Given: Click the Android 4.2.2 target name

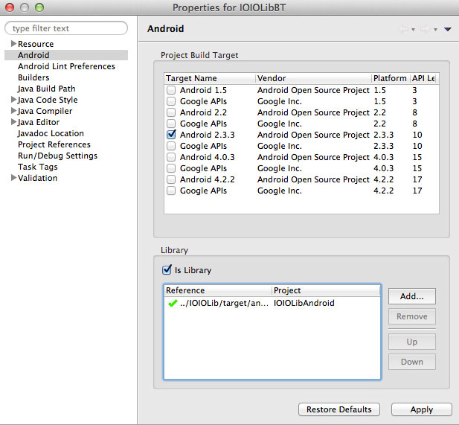Looking at the screenshot, I should pos(208,179).
